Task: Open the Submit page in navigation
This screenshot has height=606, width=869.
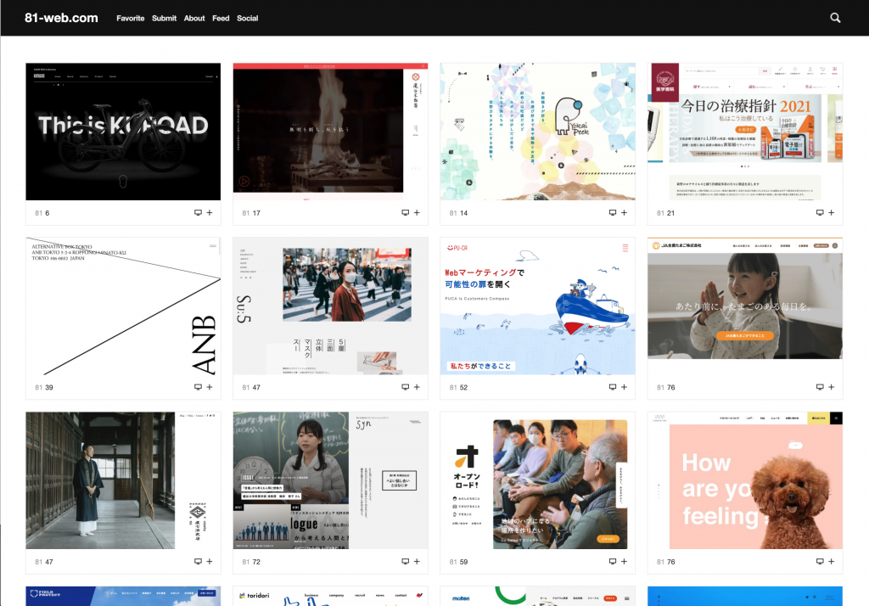Action: pyautogui.click(x=164, y=18)
